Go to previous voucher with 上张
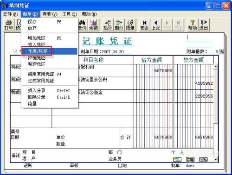 coord(156,25)
